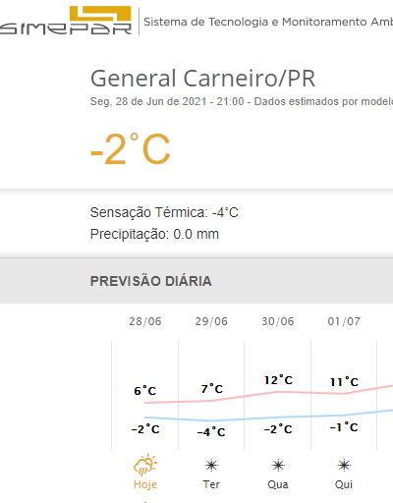This screenshot has width=393, height=503.
Task: Click the 28/06 date header
Action: [145, 321]
